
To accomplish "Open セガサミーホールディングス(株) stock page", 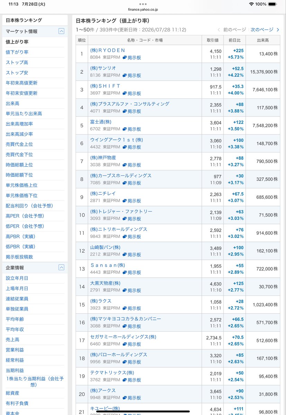I will (123, 337).
